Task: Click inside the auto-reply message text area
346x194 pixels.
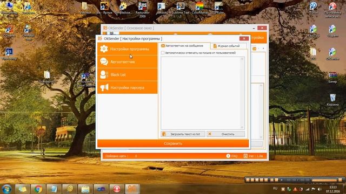Action: 201,93
